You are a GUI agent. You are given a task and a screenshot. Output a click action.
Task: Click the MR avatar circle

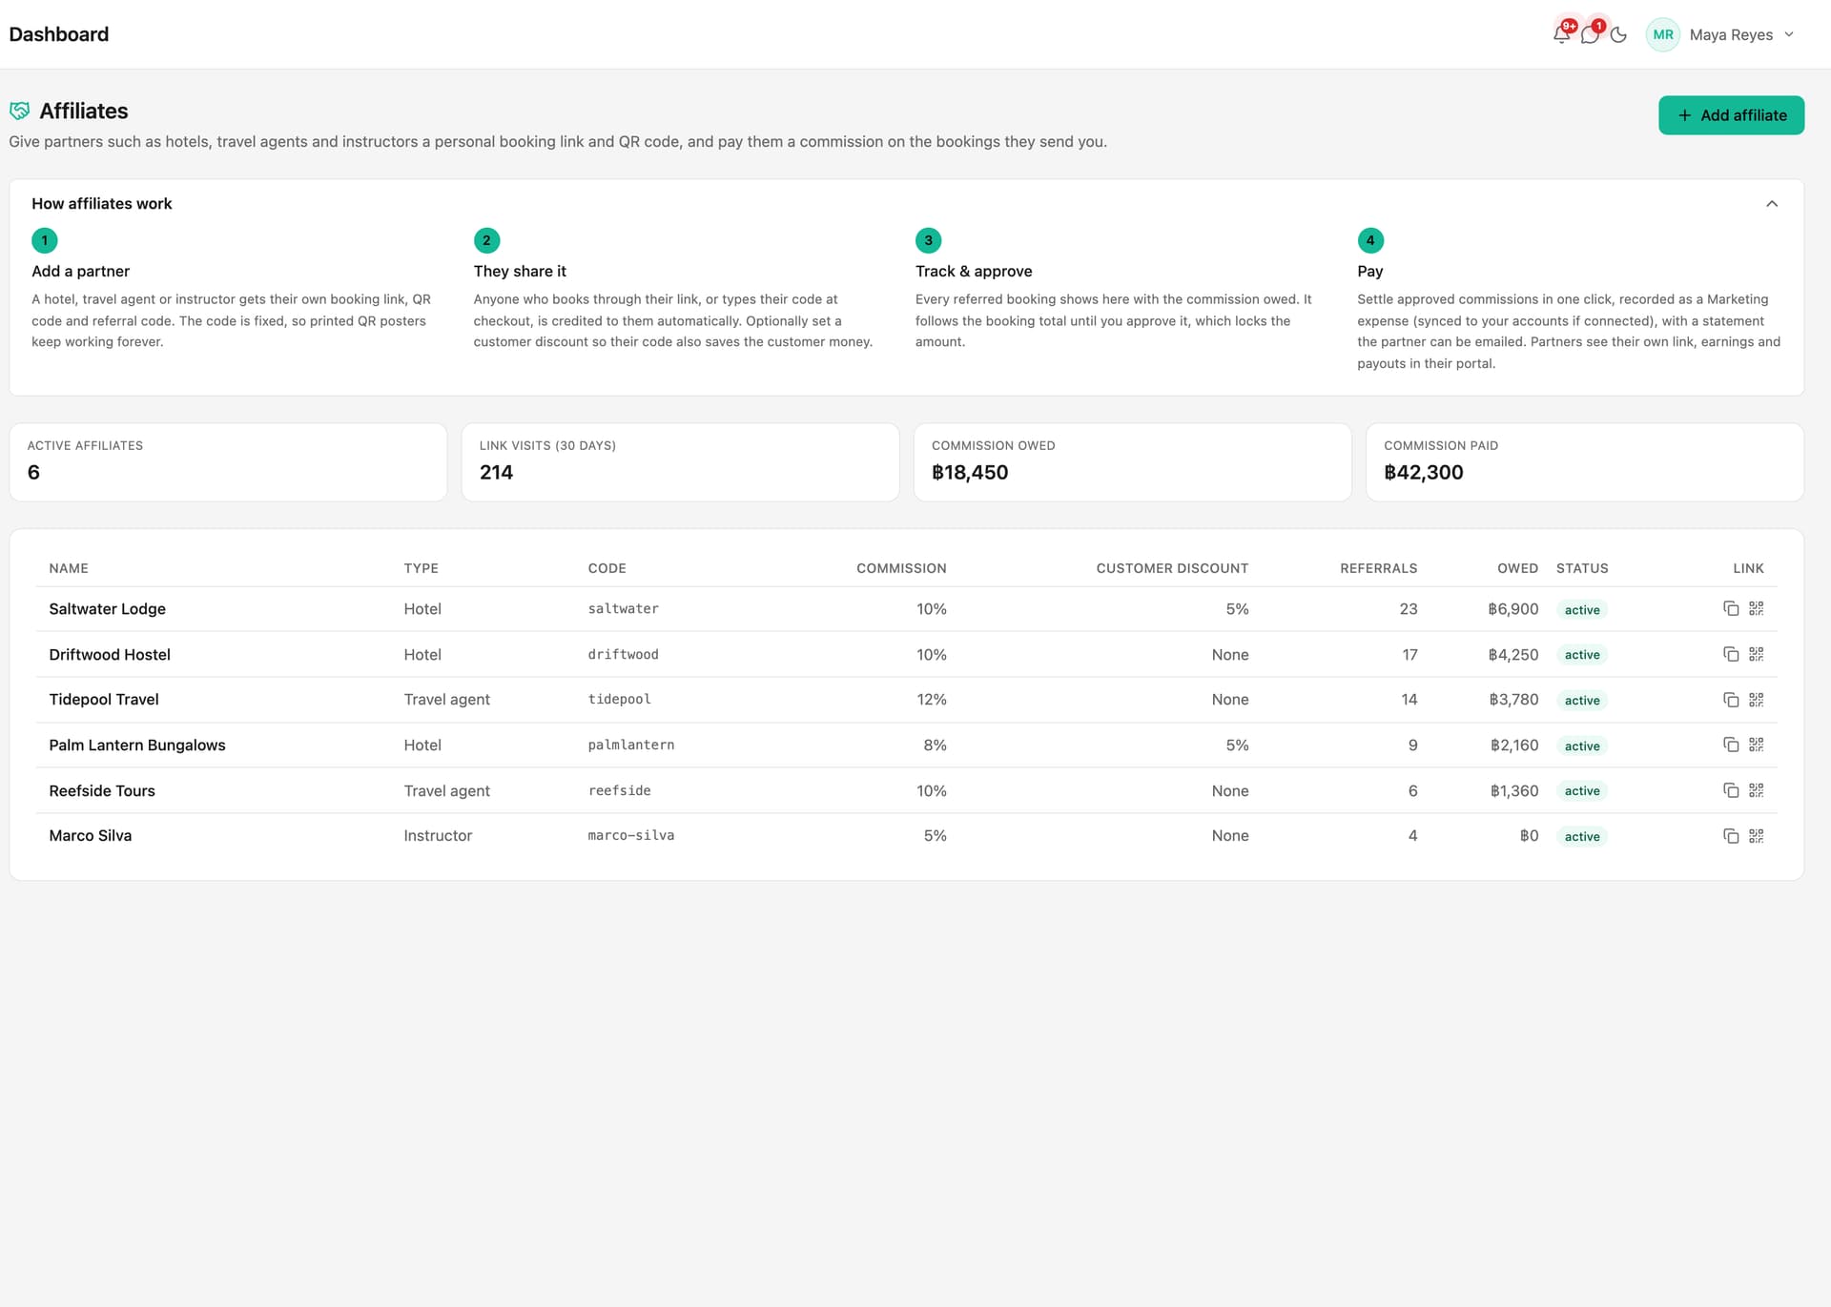[x=1663, y=34]
